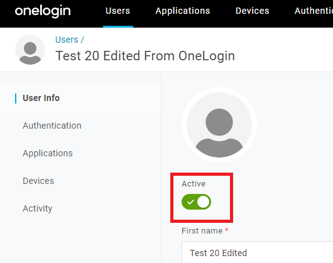333x263 pixels.
Task: Click the small user avatar in header
Action: pyautogui.click(x=30, y=50)
